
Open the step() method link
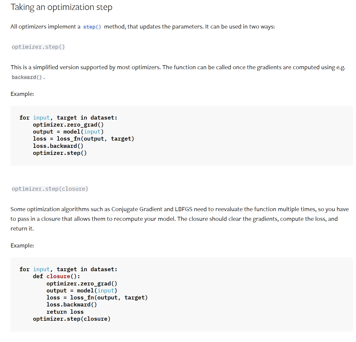click(x=92, y=27)
